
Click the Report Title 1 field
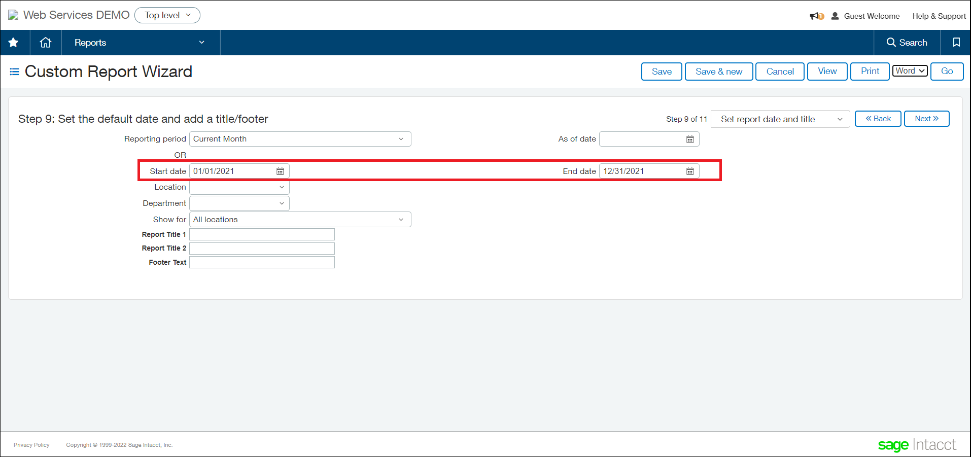pos(262,234)
